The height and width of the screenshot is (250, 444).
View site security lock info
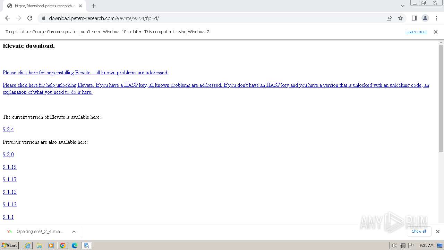43,18
